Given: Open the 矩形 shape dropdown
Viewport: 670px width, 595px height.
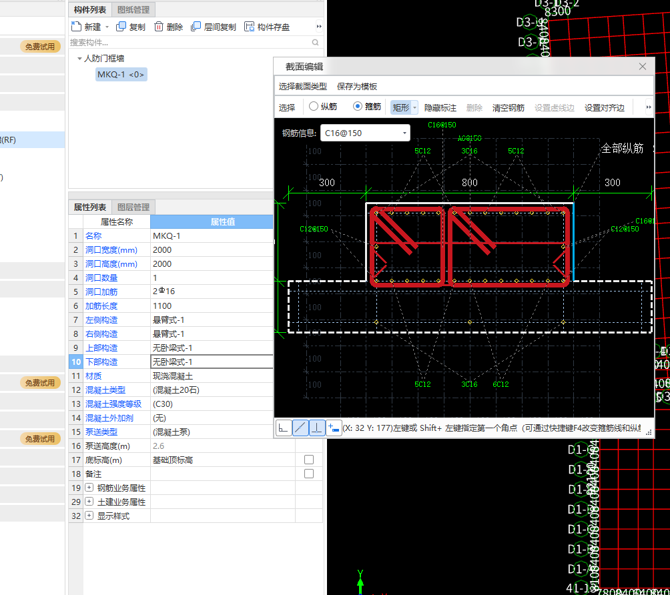Looking at the screenshot, I should [414, 107].
